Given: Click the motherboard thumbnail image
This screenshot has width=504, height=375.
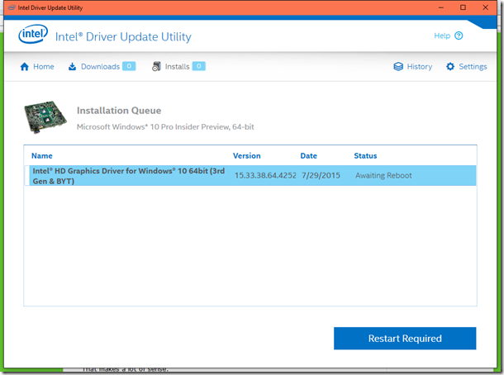Looking at the screenshot, I should [x=45, y=117].
